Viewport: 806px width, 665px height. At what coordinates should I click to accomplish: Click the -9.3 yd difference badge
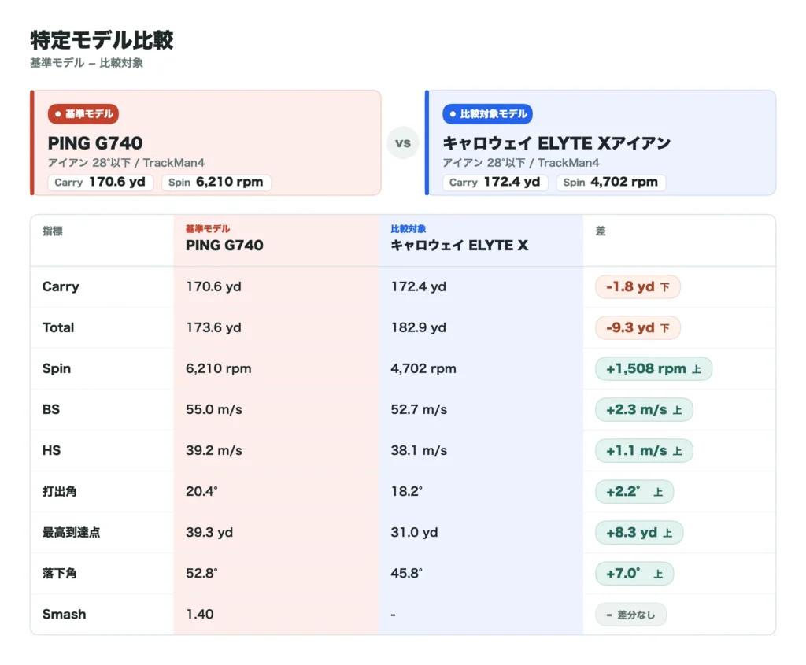[638, 327]
